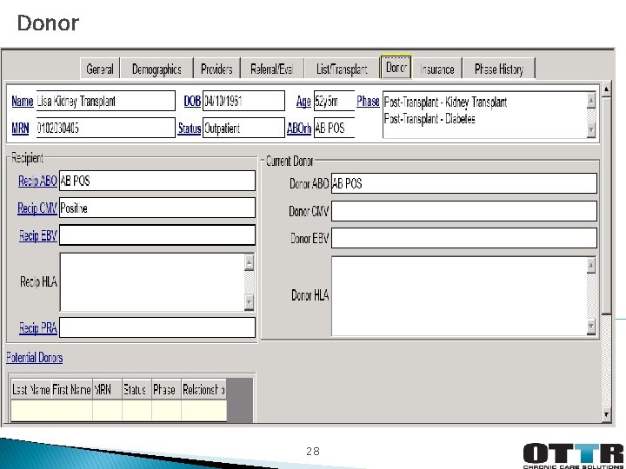Screen dimensions: 626x469
Task: Click the empty Donor CMV field
Action: (x=464, y=211)
